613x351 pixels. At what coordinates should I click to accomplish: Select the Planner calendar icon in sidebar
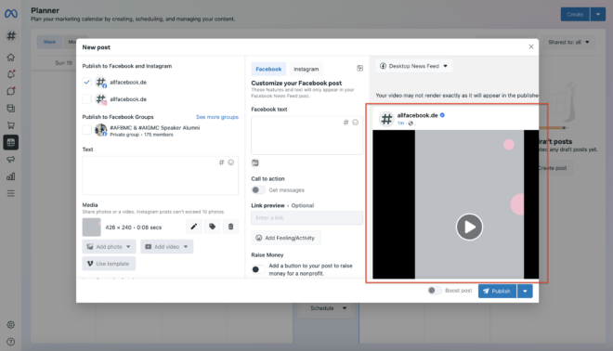11,142
